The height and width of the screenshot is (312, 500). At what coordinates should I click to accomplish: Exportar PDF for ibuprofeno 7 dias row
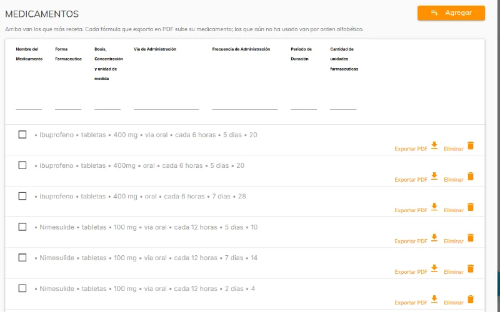411,210
